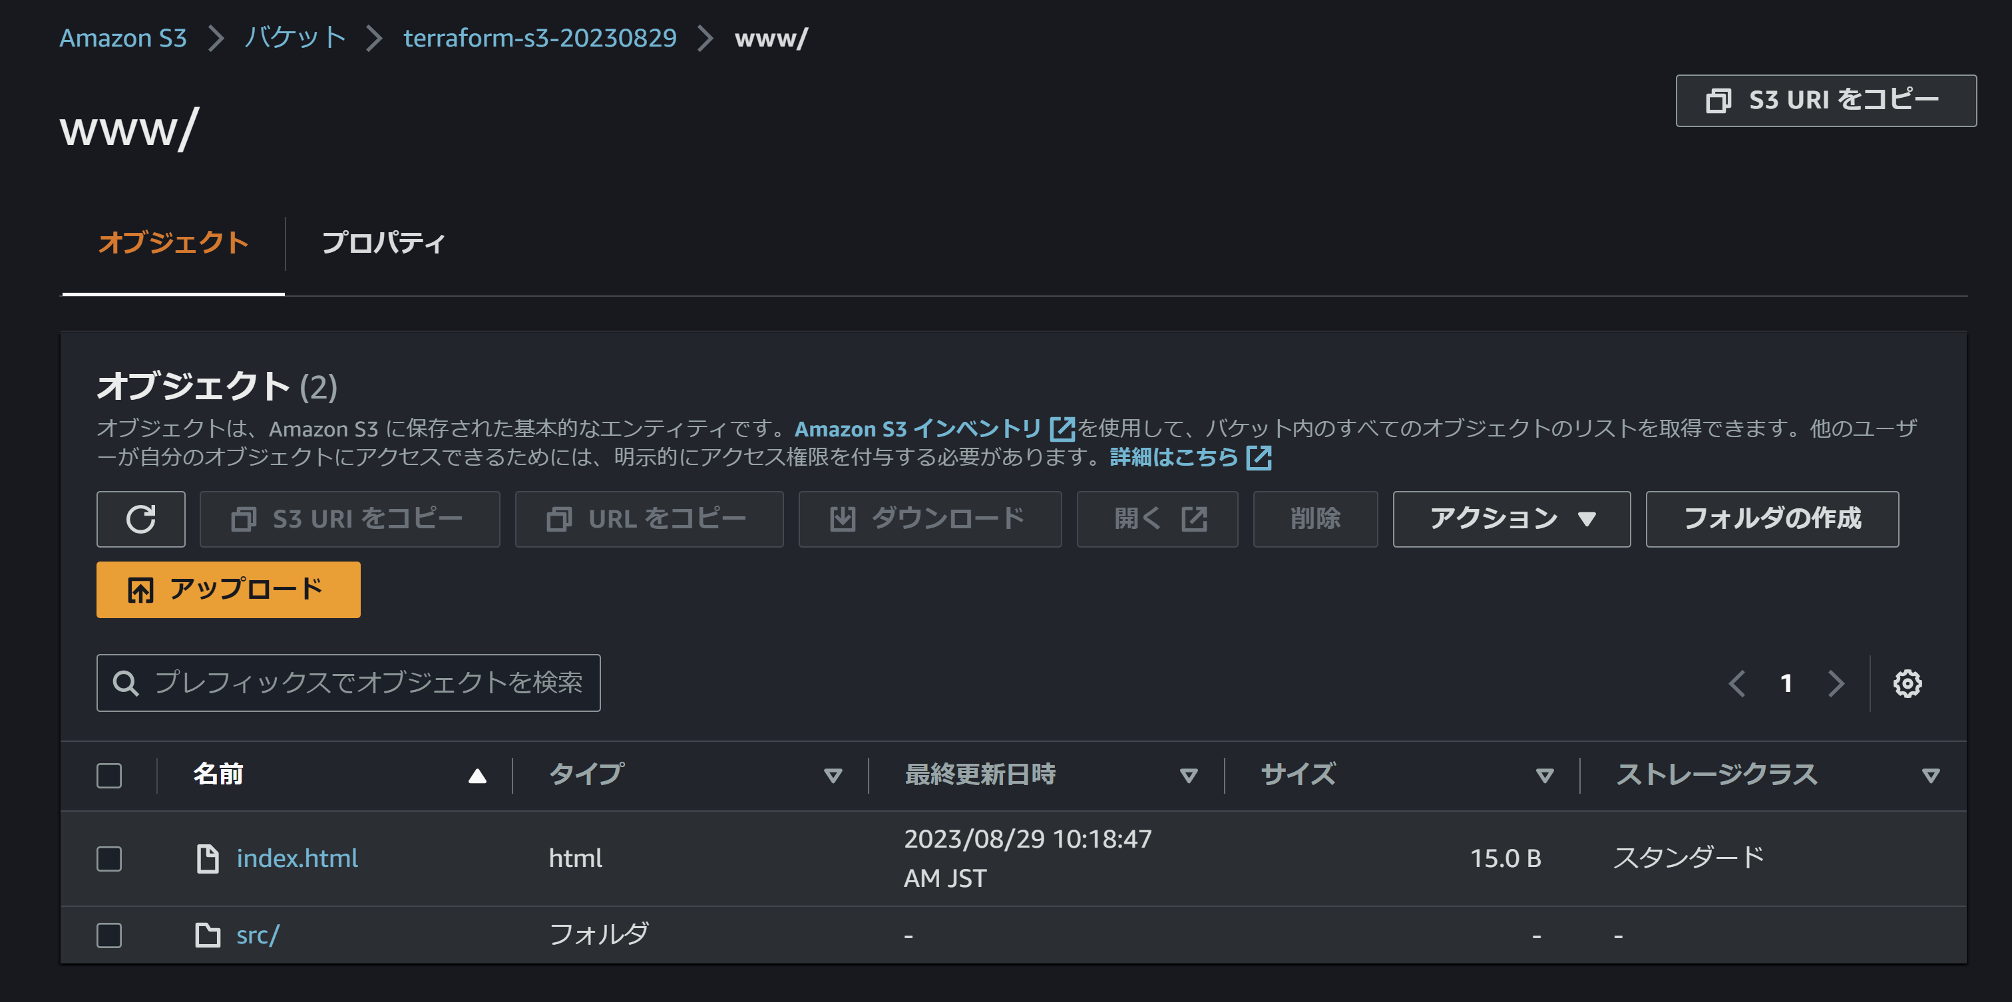Go to previous page arrow
The width and height of the screenshot is (2012, 1002).
tap(1736, 683)
